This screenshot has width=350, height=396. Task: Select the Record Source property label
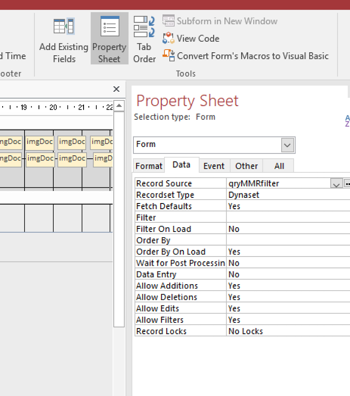tap(181, 183)
